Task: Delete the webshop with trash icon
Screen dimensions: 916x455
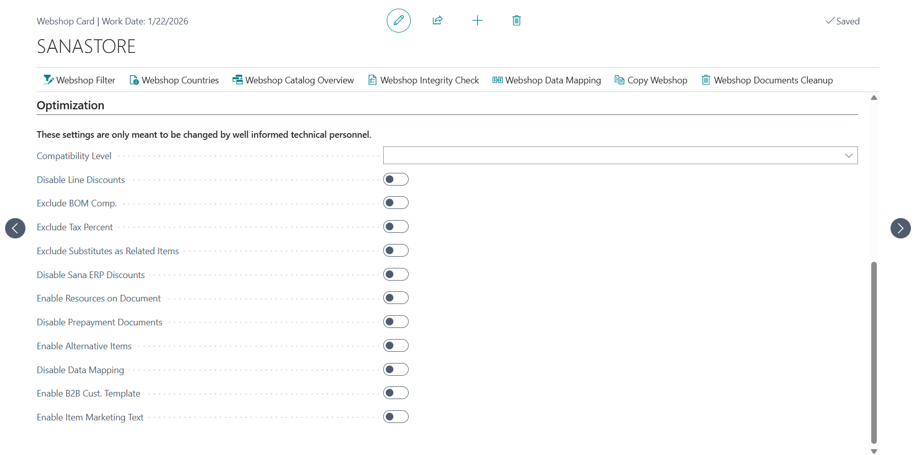Action: click(517, 21)
